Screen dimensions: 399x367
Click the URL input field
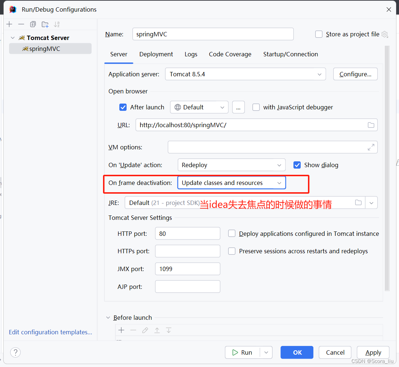pos(256,125)
